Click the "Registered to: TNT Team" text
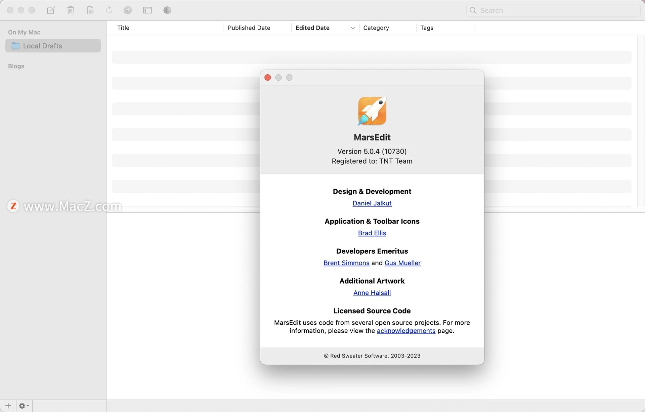 pyautogui.click(x=372, y=161)
